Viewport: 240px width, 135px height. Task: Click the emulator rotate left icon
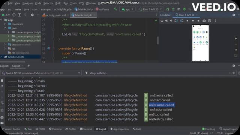coord(176,21)
